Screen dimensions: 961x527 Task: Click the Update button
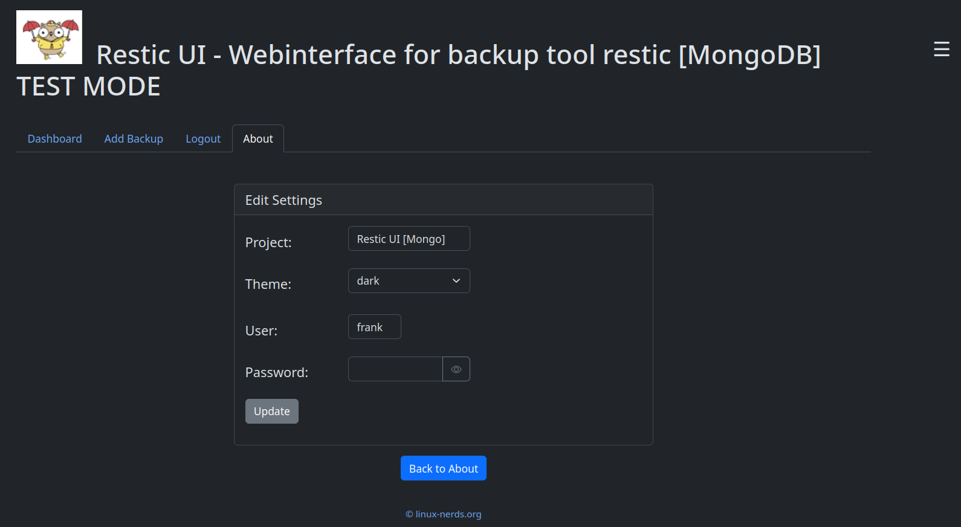pyautogui.click(x=272, y=412)
